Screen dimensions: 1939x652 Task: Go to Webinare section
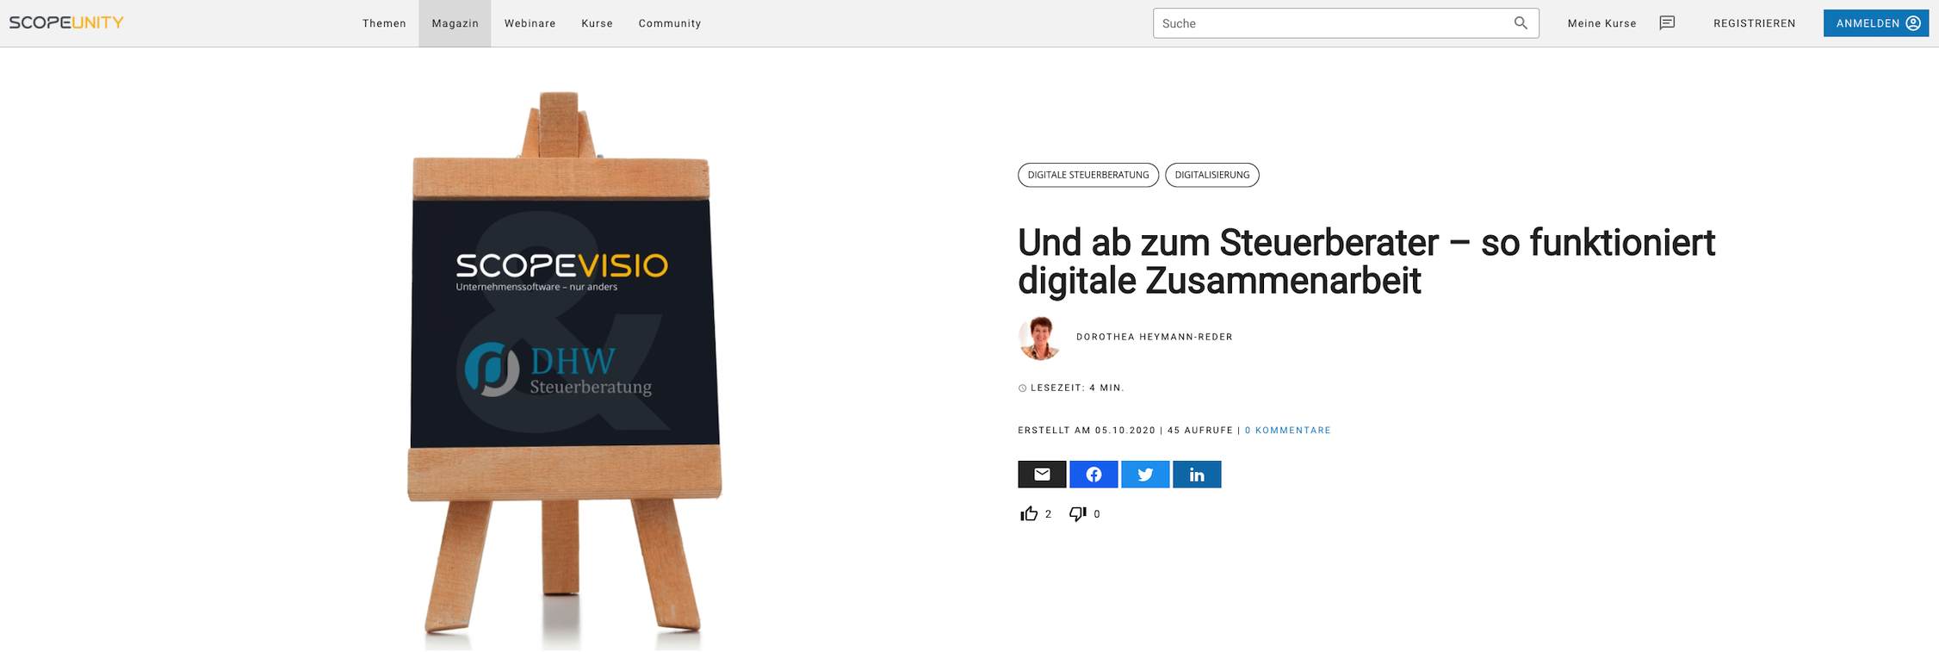[x=530, y=23]
